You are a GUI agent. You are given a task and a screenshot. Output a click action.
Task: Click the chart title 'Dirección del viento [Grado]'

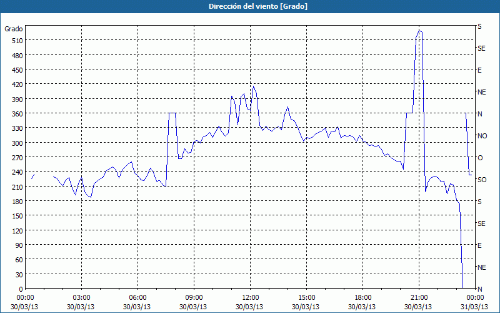(x=258, y=6)
